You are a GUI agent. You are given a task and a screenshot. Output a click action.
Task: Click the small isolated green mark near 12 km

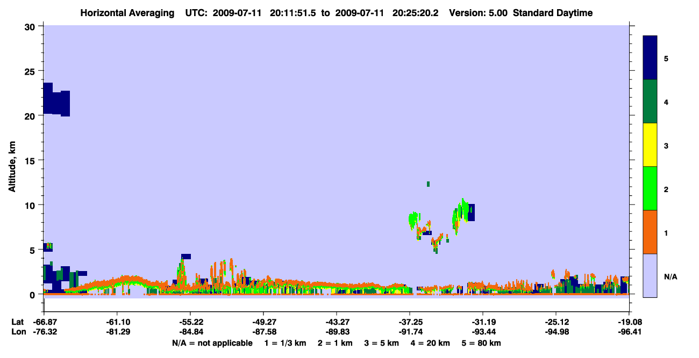428,184
